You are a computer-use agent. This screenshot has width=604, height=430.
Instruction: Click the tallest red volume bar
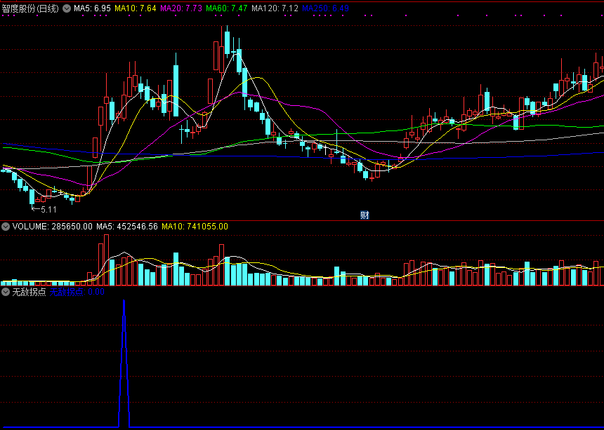click(x=107, y=260)
